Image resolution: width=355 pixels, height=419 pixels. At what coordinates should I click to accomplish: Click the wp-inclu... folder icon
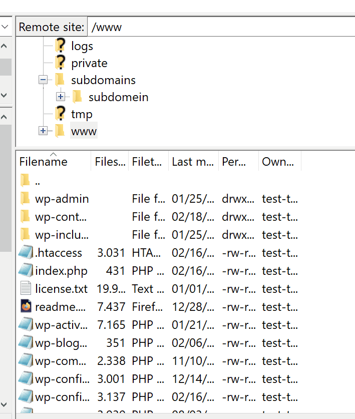pyautogui.click(x=25, y=234)
